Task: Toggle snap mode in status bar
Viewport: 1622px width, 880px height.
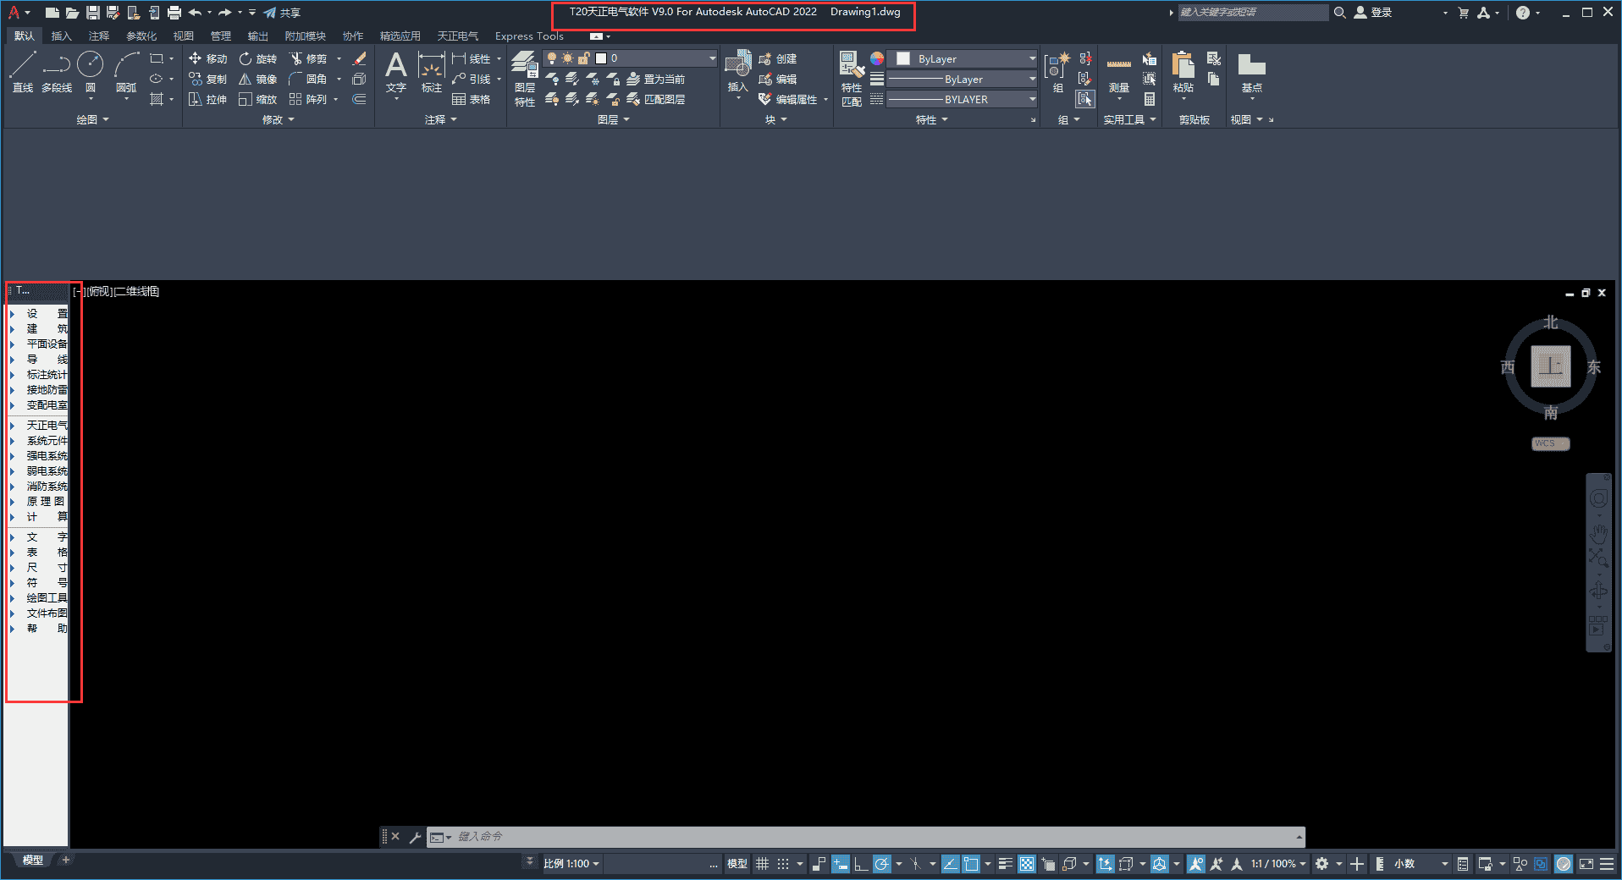Action: (783, 864)
